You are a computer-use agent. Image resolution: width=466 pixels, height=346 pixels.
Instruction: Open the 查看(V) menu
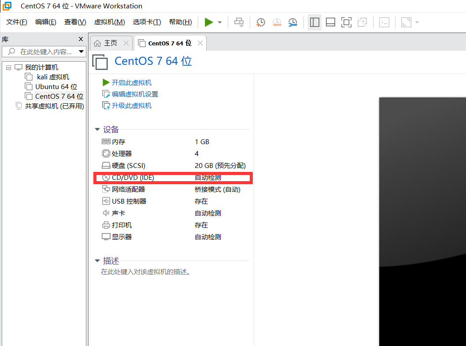point(75,22)
